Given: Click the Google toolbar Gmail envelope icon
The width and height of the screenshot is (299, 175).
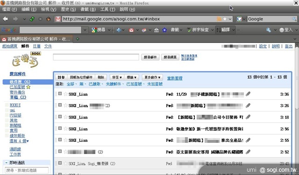Looking at the screenshot, I should pos(131,30).
